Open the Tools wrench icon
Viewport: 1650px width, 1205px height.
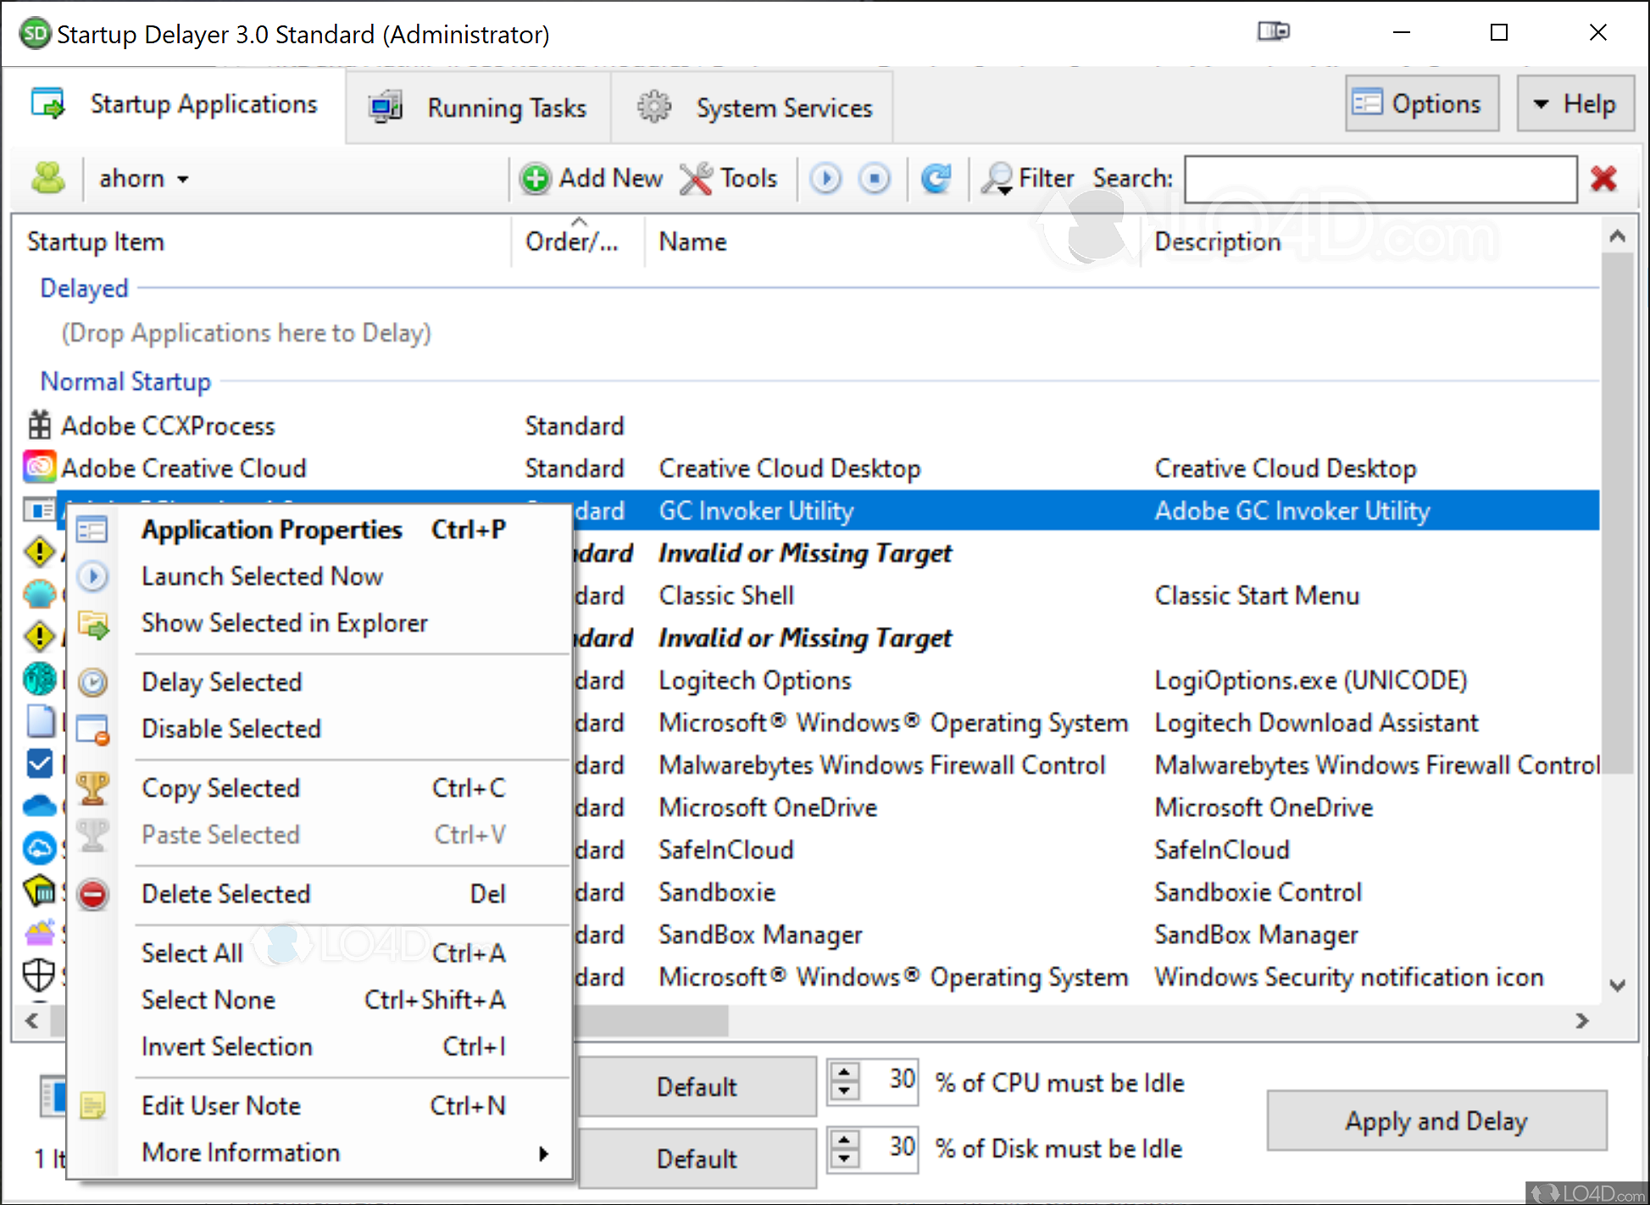point(695,179)
